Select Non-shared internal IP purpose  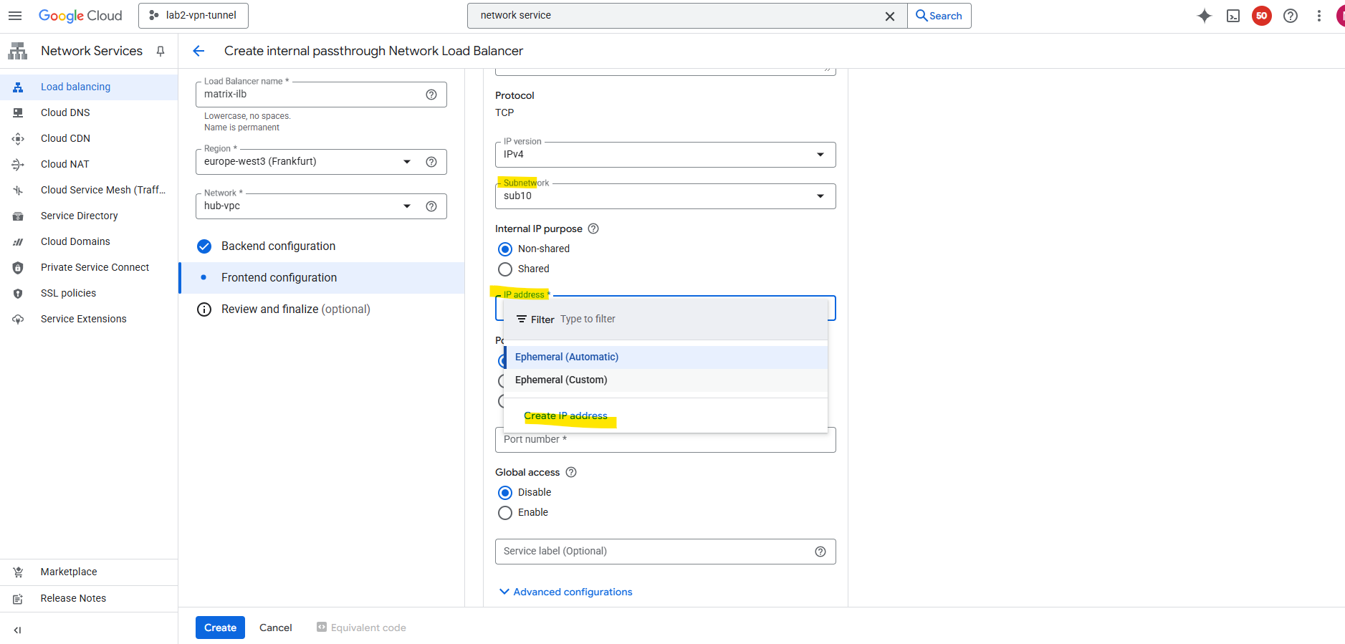coord(505,249)
